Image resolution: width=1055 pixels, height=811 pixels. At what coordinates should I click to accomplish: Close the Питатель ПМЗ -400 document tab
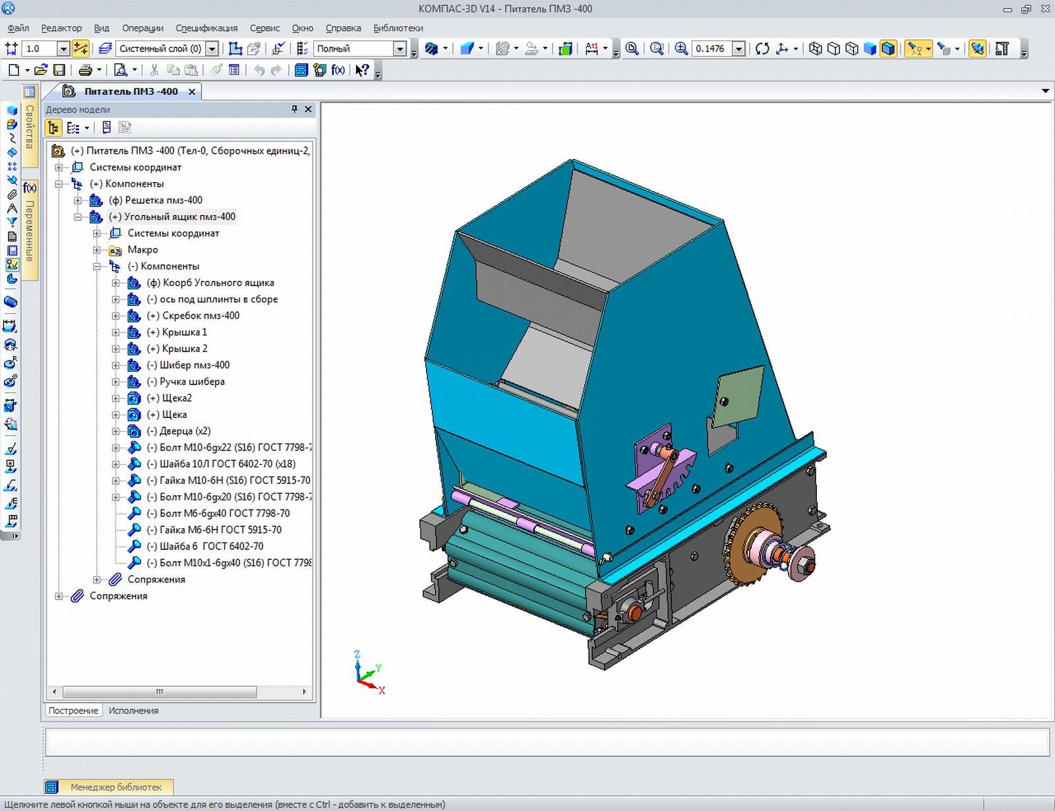pos(192,92)
